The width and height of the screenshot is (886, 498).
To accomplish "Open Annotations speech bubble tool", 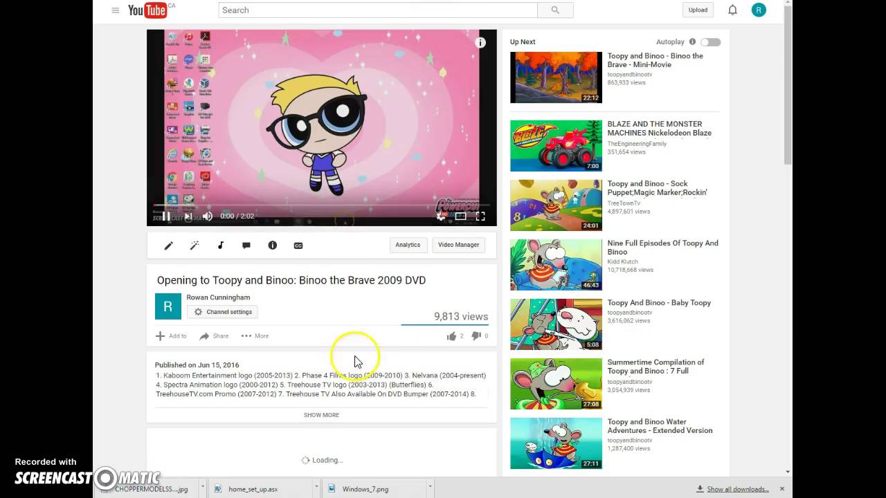I will 246,246.
